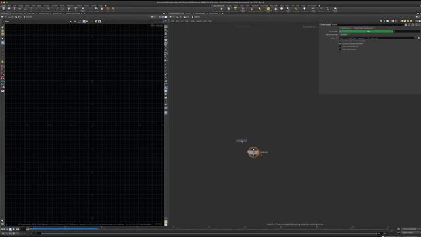This screenshot has height=237, width=421.
Task: Switch to the Modify shelf tab
Action: click(x=9, y=6)
